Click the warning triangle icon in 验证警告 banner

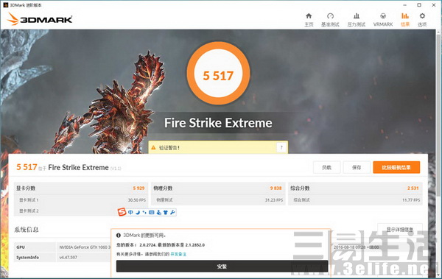[153, 147]
